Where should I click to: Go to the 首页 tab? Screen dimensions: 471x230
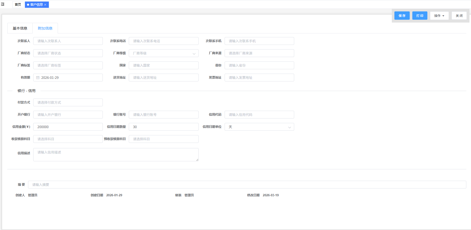pos(18,5)
